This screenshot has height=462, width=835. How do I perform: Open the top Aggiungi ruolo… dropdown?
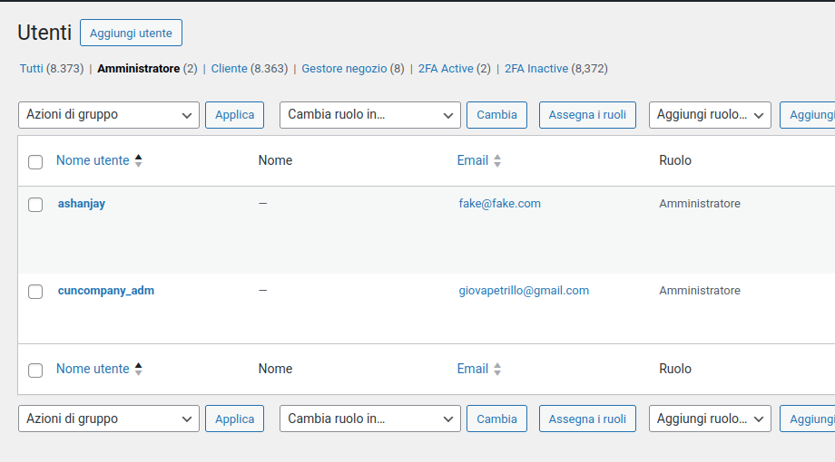710,115
